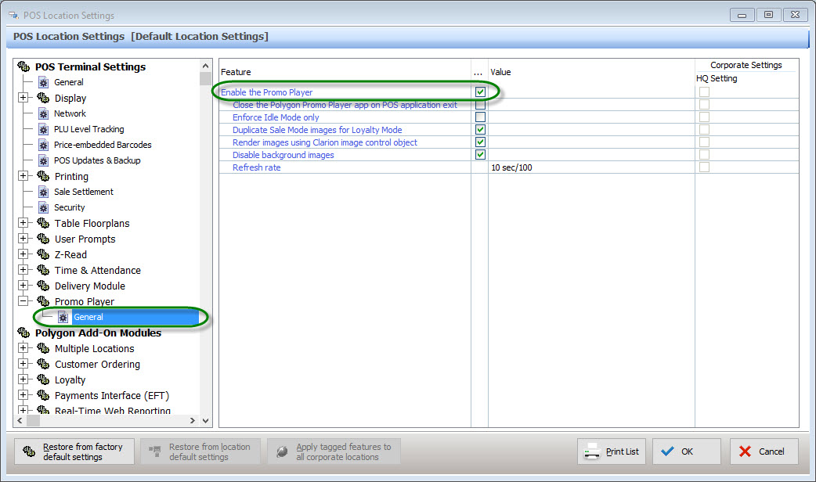
Task: Click the printer icon on Print List
Action: [590, 451]
